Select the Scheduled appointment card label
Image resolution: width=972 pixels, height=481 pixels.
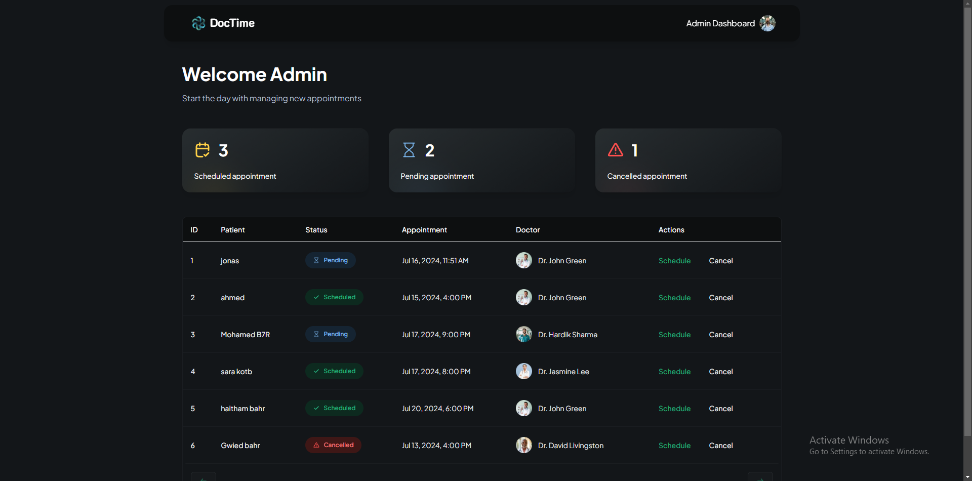[x=235, y=176]
